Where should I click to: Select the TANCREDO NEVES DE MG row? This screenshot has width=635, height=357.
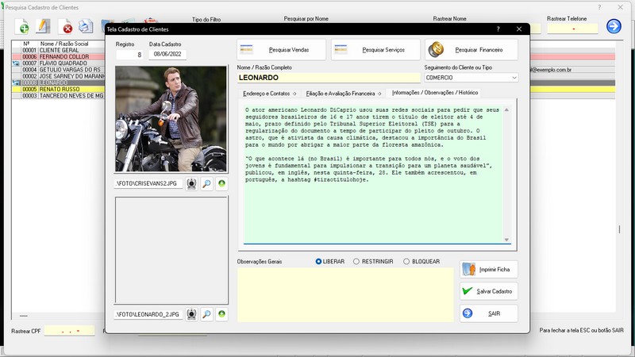[59, 95]
